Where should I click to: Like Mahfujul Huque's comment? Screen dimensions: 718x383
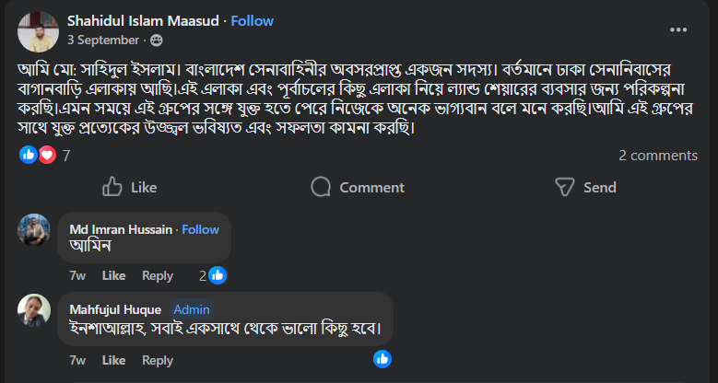tap(113, 360)
